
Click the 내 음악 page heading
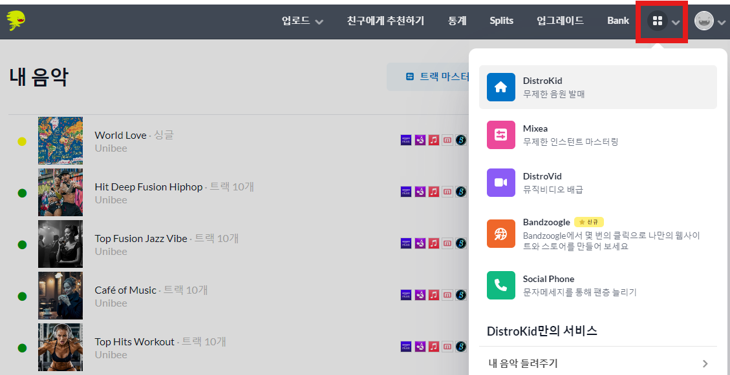38,77
